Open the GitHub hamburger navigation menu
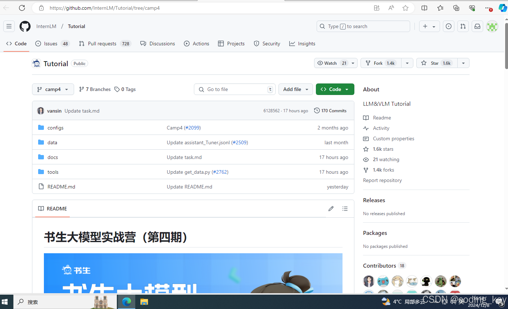The image size is (508, 309). pyautogui.click(x=9, y=26)
